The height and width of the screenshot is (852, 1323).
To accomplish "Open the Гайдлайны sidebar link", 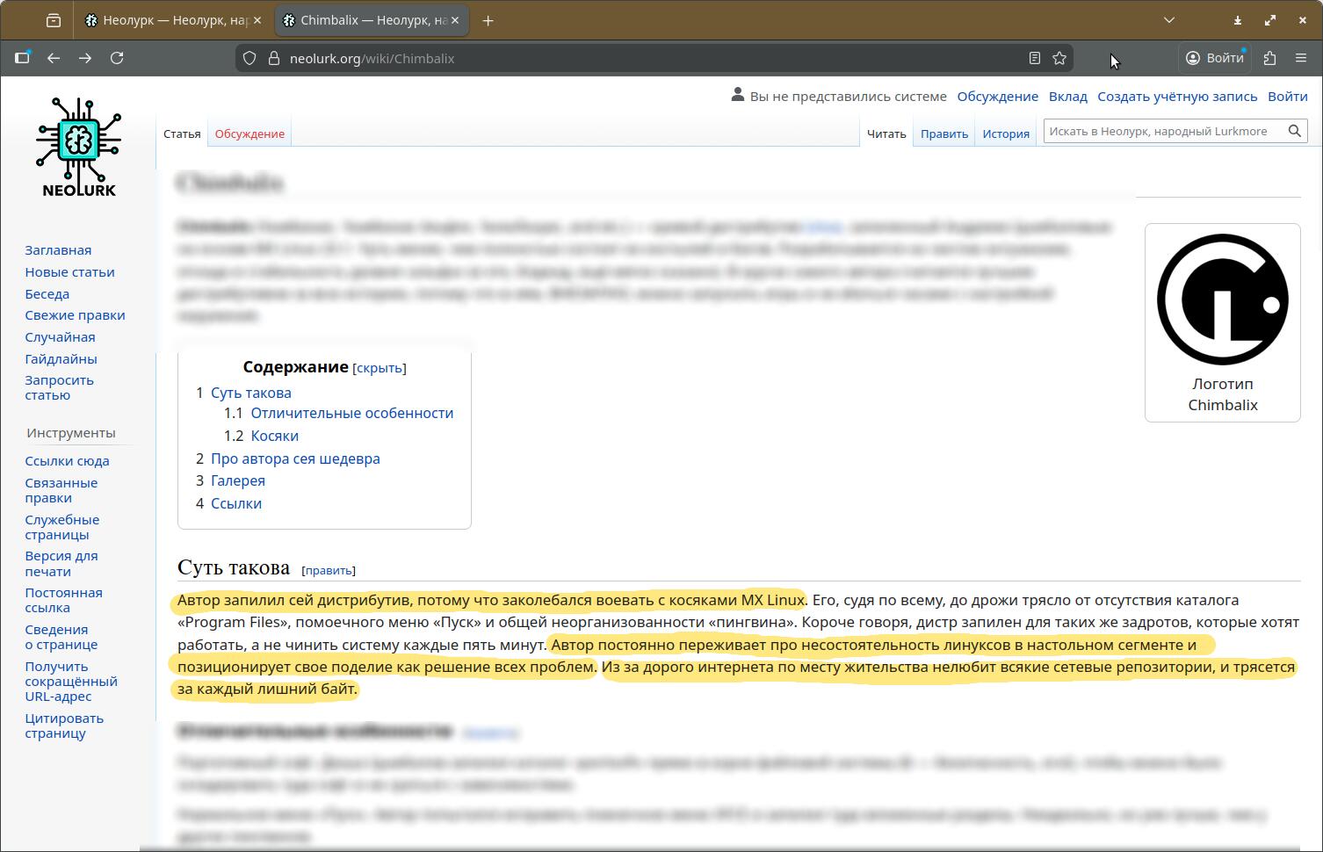I will [x=61, y=359].
